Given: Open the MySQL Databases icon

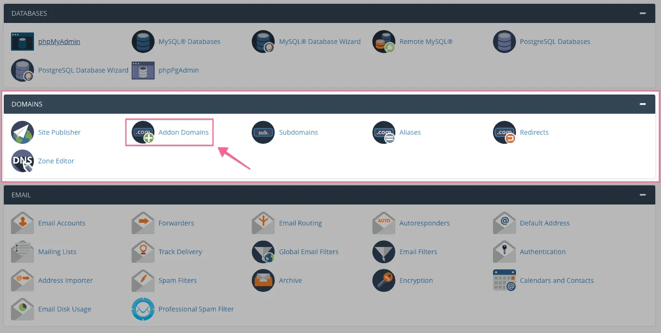Looking at the screenshot, I should [x=143, y=42].
